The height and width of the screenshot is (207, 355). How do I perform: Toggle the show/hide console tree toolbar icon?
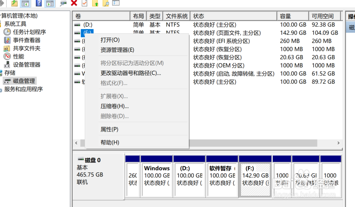pos(25,3)
